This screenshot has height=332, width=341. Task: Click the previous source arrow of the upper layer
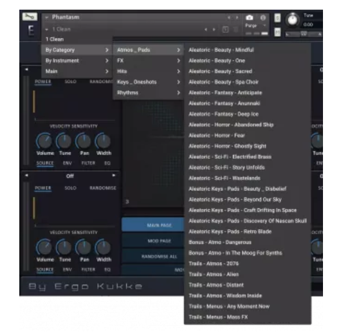(x=26, y=69)
